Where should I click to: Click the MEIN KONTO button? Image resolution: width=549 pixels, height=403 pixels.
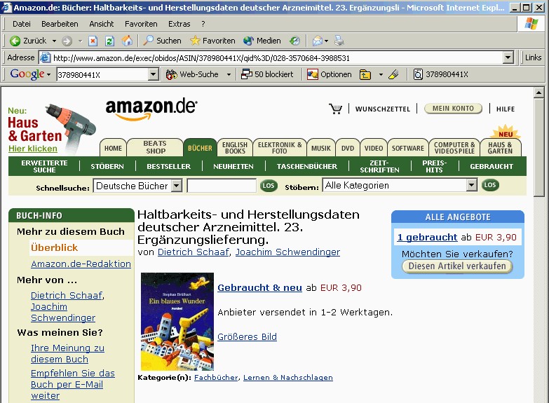coord(453,109)
